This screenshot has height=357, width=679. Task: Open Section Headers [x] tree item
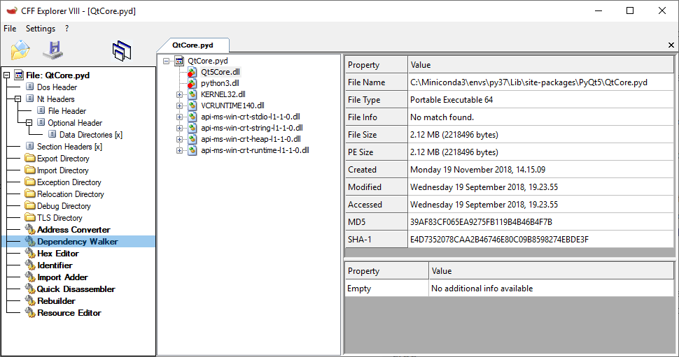click(70, 147)
